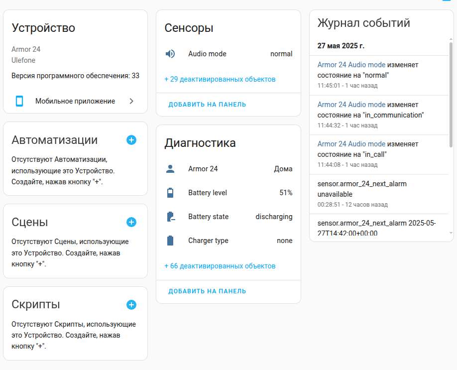The image size is (457, 370).
Task: Open Armor 24 Audio mode "normal" log link
Action: tap(351, 65)
